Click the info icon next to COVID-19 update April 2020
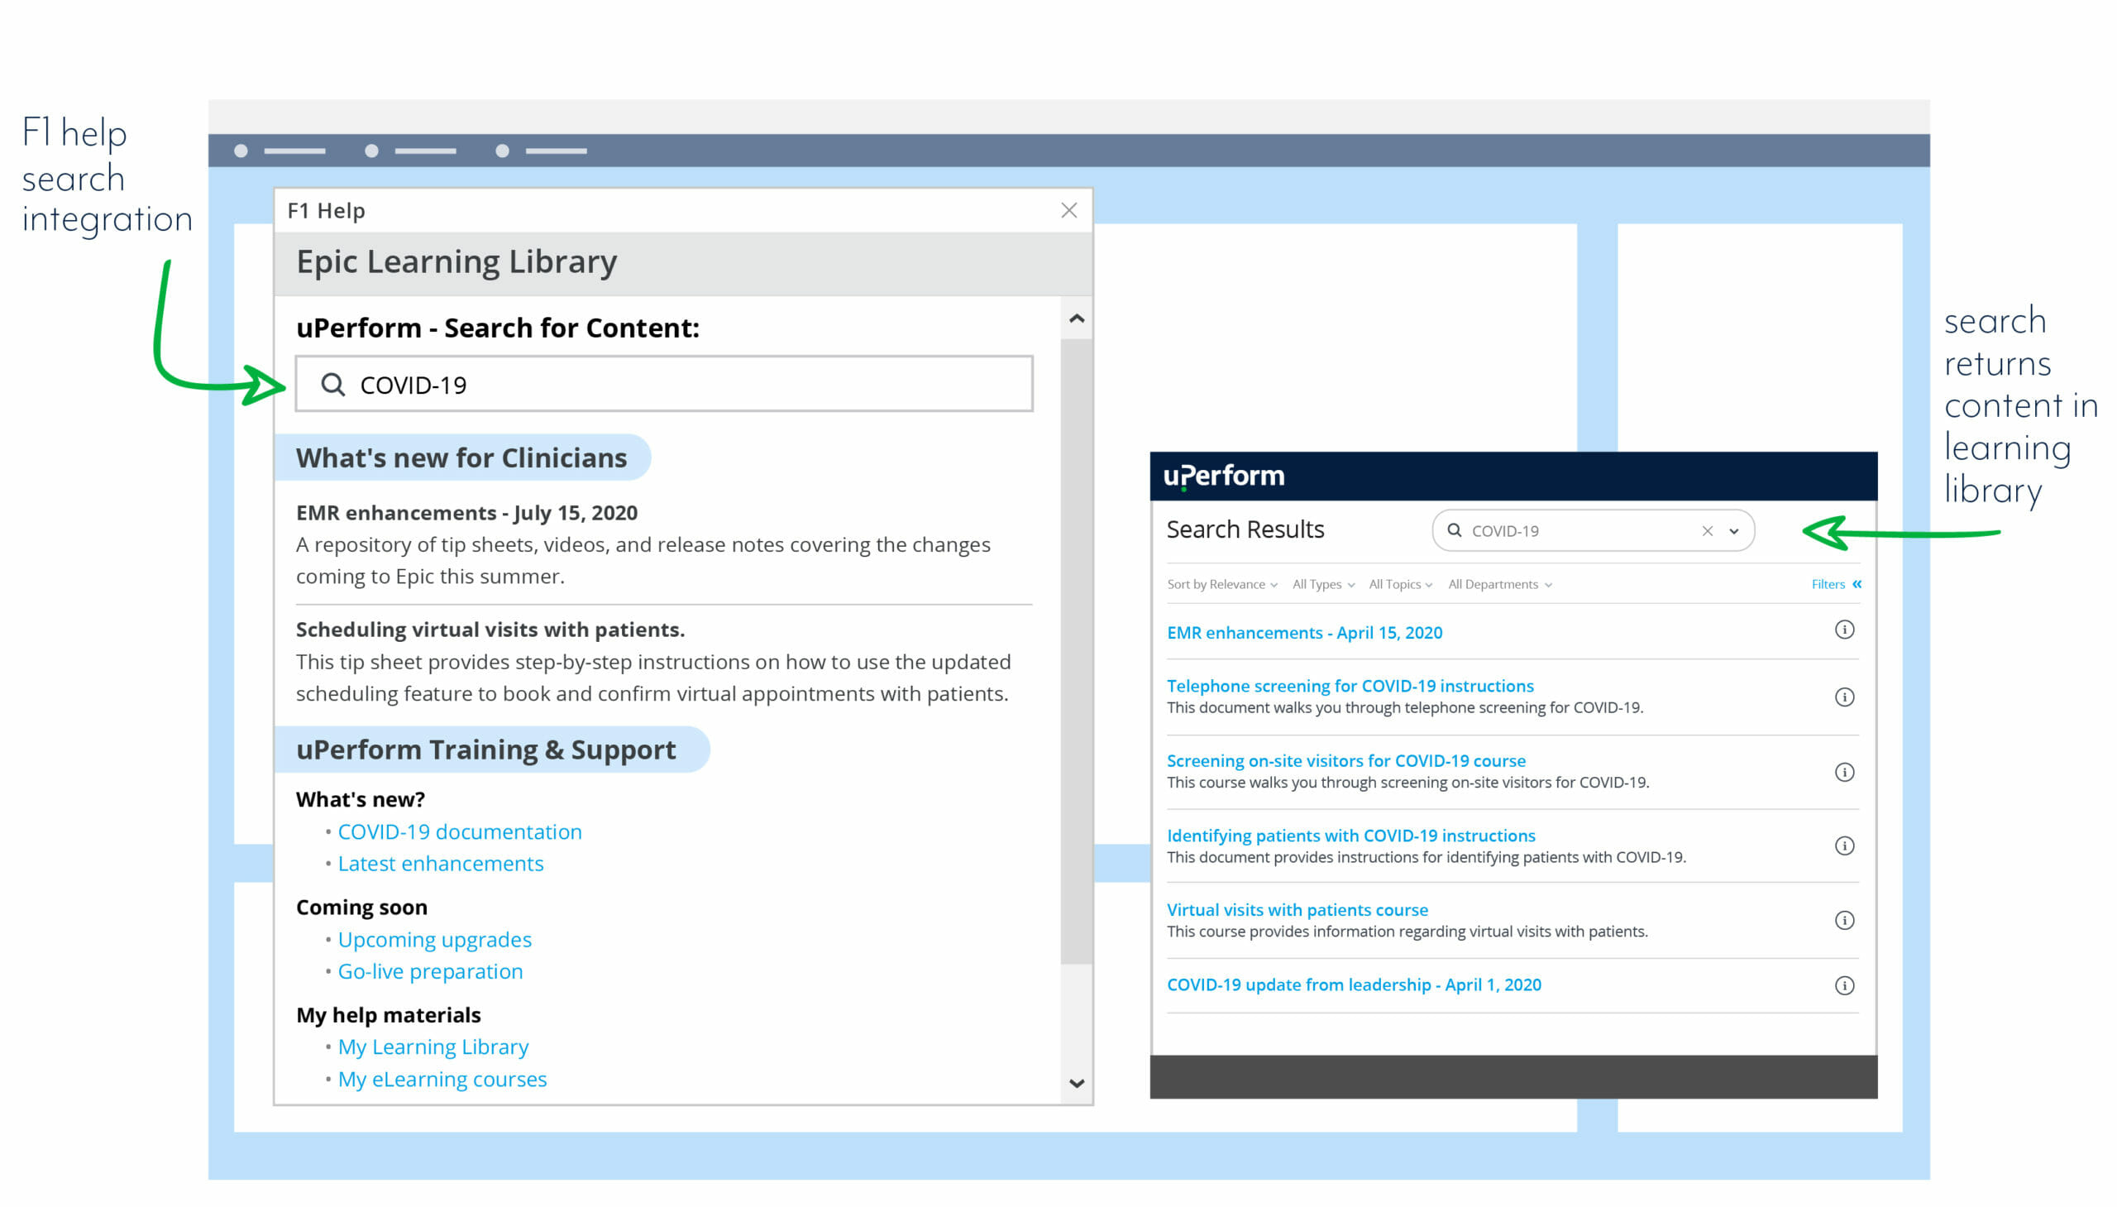Image resolution: width=2117 pixels, height=1207 pixels. [1843, 986]
